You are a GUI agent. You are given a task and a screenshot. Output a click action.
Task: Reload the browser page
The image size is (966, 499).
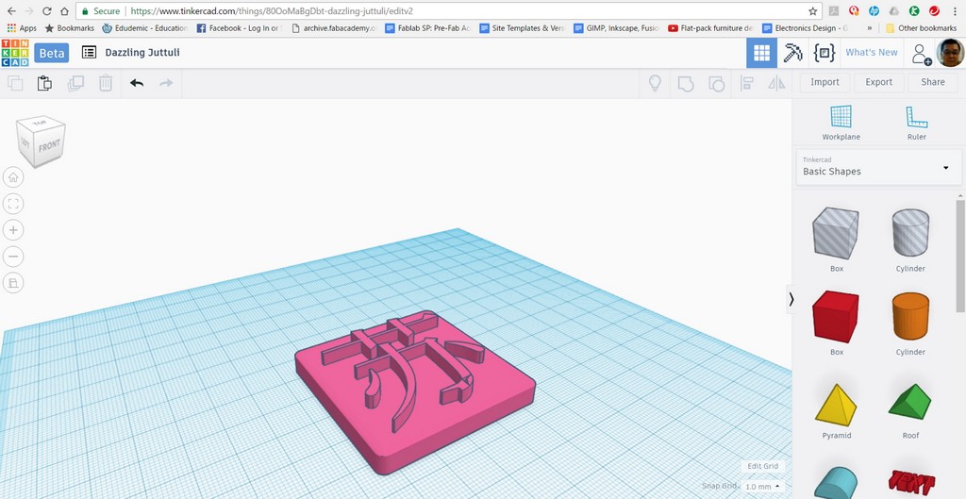pos(47,11)
